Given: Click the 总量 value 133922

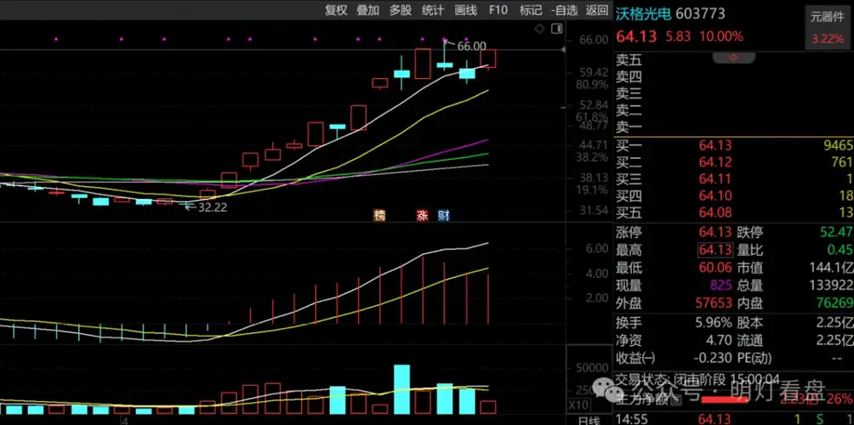Looking at the screenshot, I should pos(832,285).
